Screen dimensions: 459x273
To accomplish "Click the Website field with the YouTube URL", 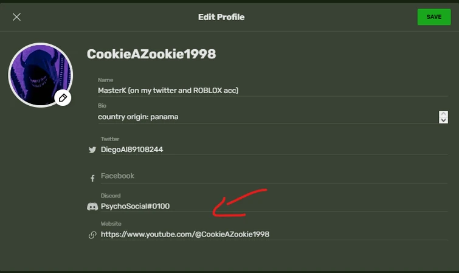I will (274, 234).
